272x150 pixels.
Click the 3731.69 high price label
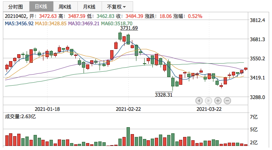pos(129,28)
